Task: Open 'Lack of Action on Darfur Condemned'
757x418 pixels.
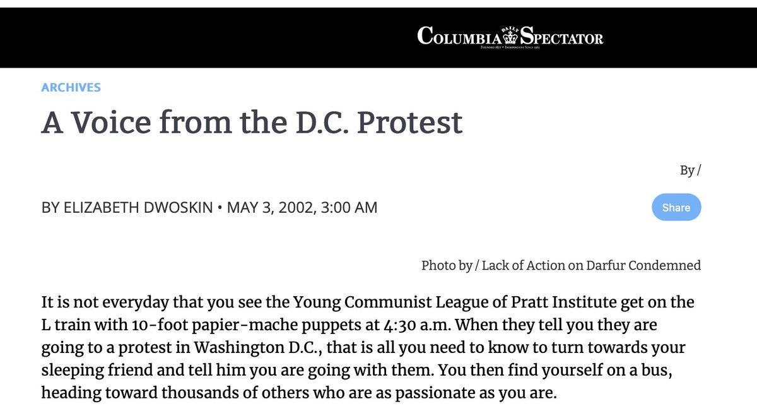Action: pos(591,265)
